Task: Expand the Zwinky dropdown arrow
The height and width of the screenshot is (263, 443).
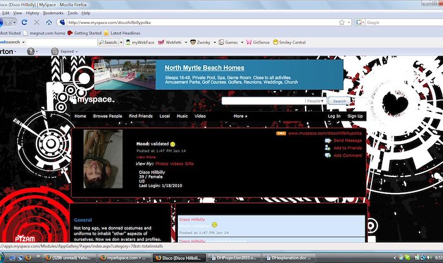Action: (x=215, y=42)
